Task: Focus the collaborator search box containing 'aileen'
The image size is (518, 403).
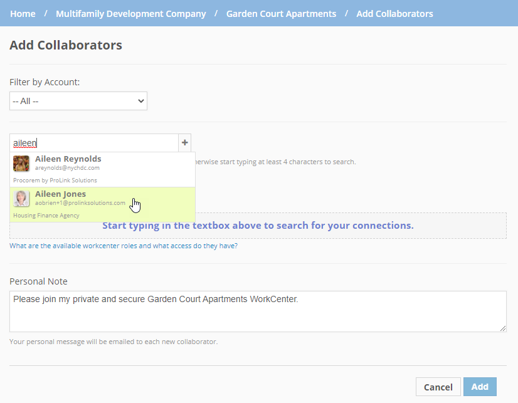Action: (94, 143)
